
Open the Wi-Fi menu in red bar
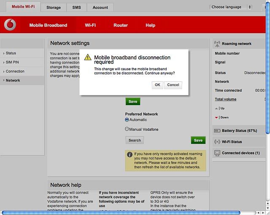pos(90,25)
